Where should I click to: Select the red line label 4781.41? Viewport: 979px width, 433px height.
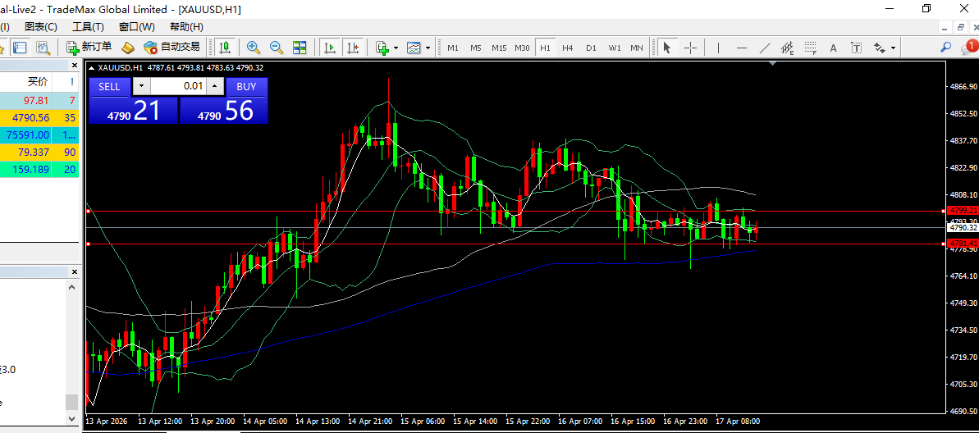click(962, 244)
